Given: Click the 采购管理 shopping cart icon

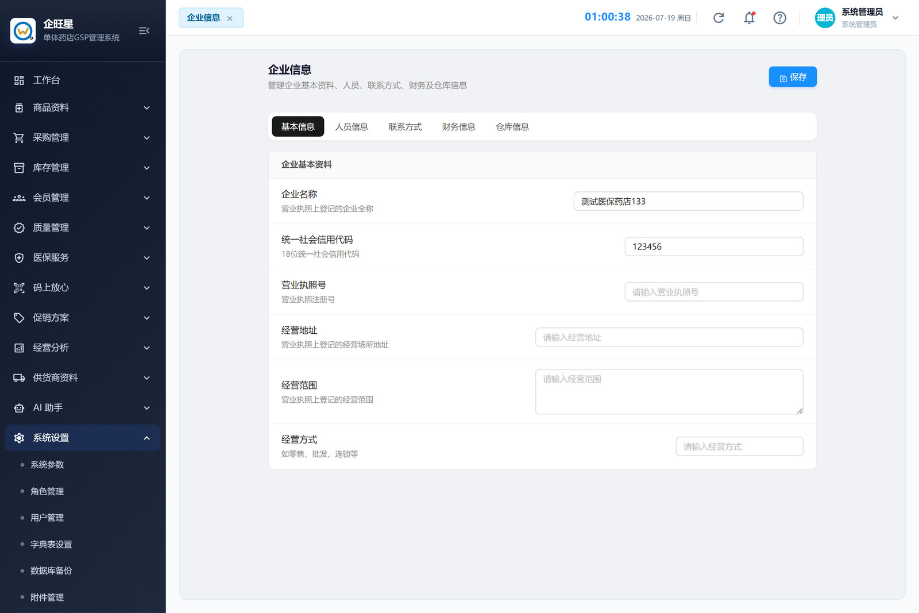Looking at the screenshot, I should [x=19, y=138].
